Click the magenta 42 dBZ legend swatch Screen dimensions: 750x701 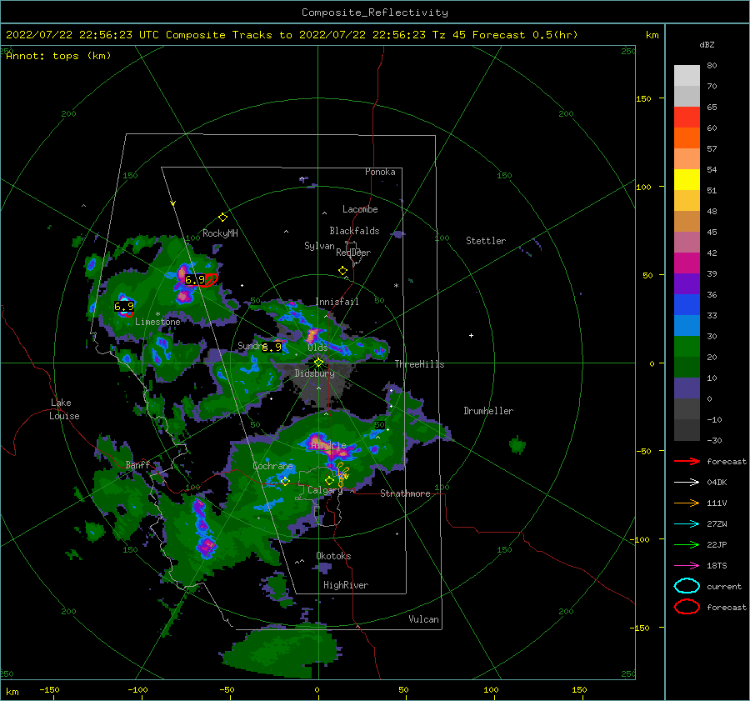click(x=687, y=263)
